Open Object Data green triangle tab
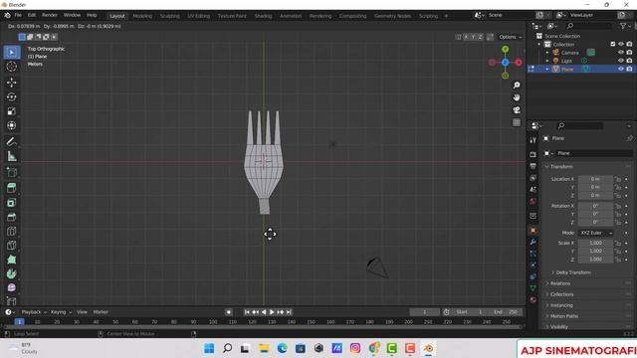This screenshot has width=637, height=358. coord(533,288)
